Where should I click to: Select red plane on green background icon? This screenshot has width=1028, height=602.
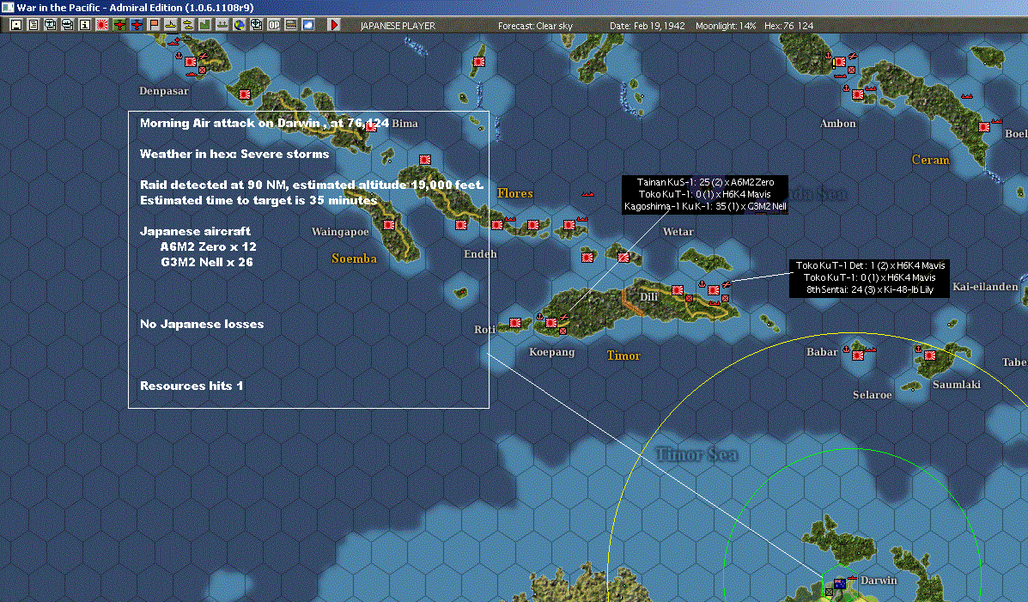tap(119, 25)
